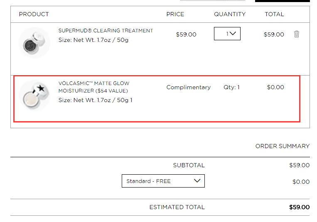Click the ORDER SUMMARY heading
This screenshot has height=222, width=317.
pyautogui.click(x=283, y=146)
